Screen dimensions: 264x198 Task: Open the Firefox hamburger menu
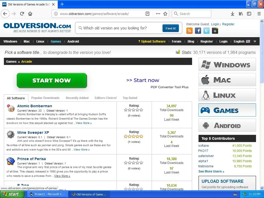point(259,14)
